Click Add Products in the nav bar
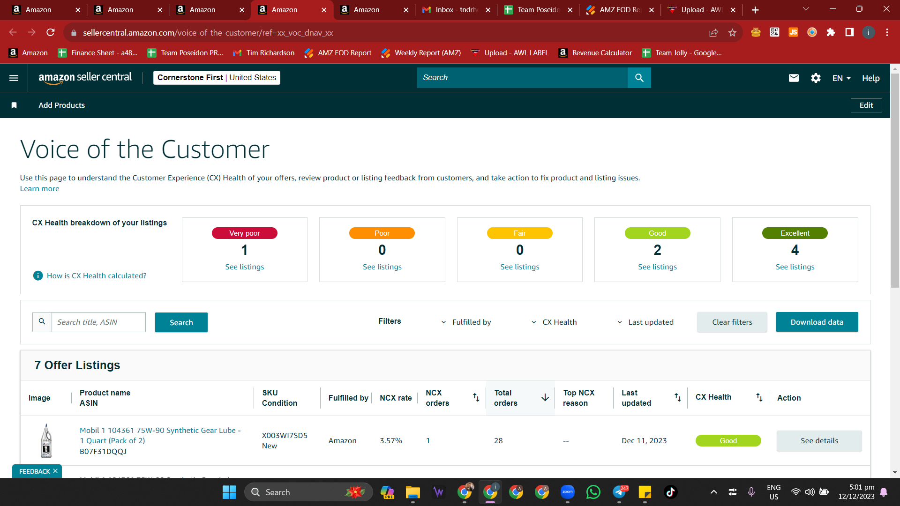Screen dimensions: 900x506 tap(61, 105)
